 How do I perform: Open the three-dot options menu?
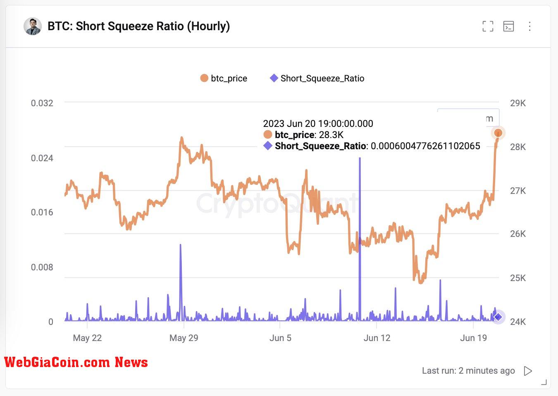(529, 26)
